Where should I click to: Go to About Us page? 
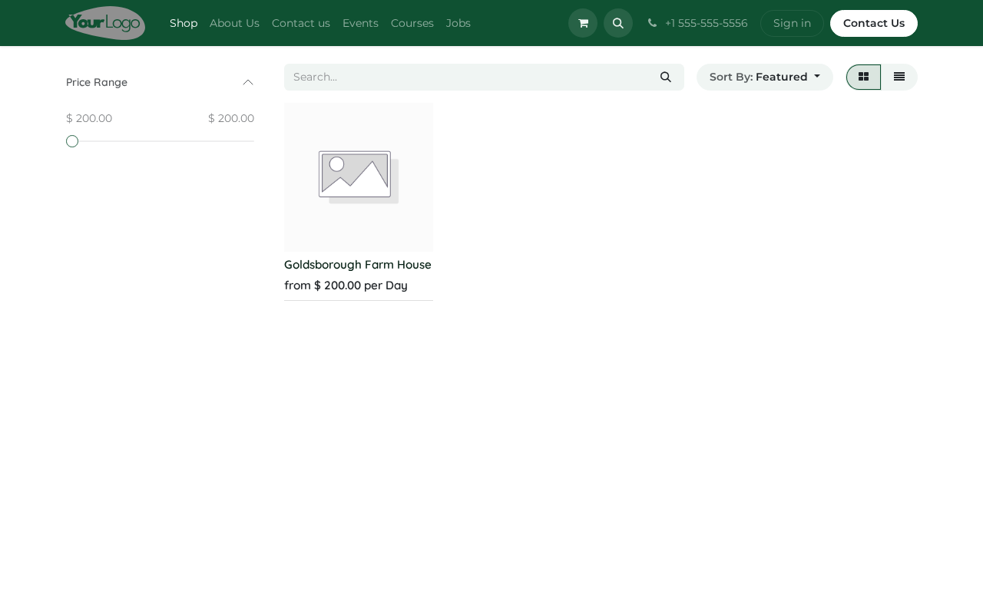[x=234, y=23]
